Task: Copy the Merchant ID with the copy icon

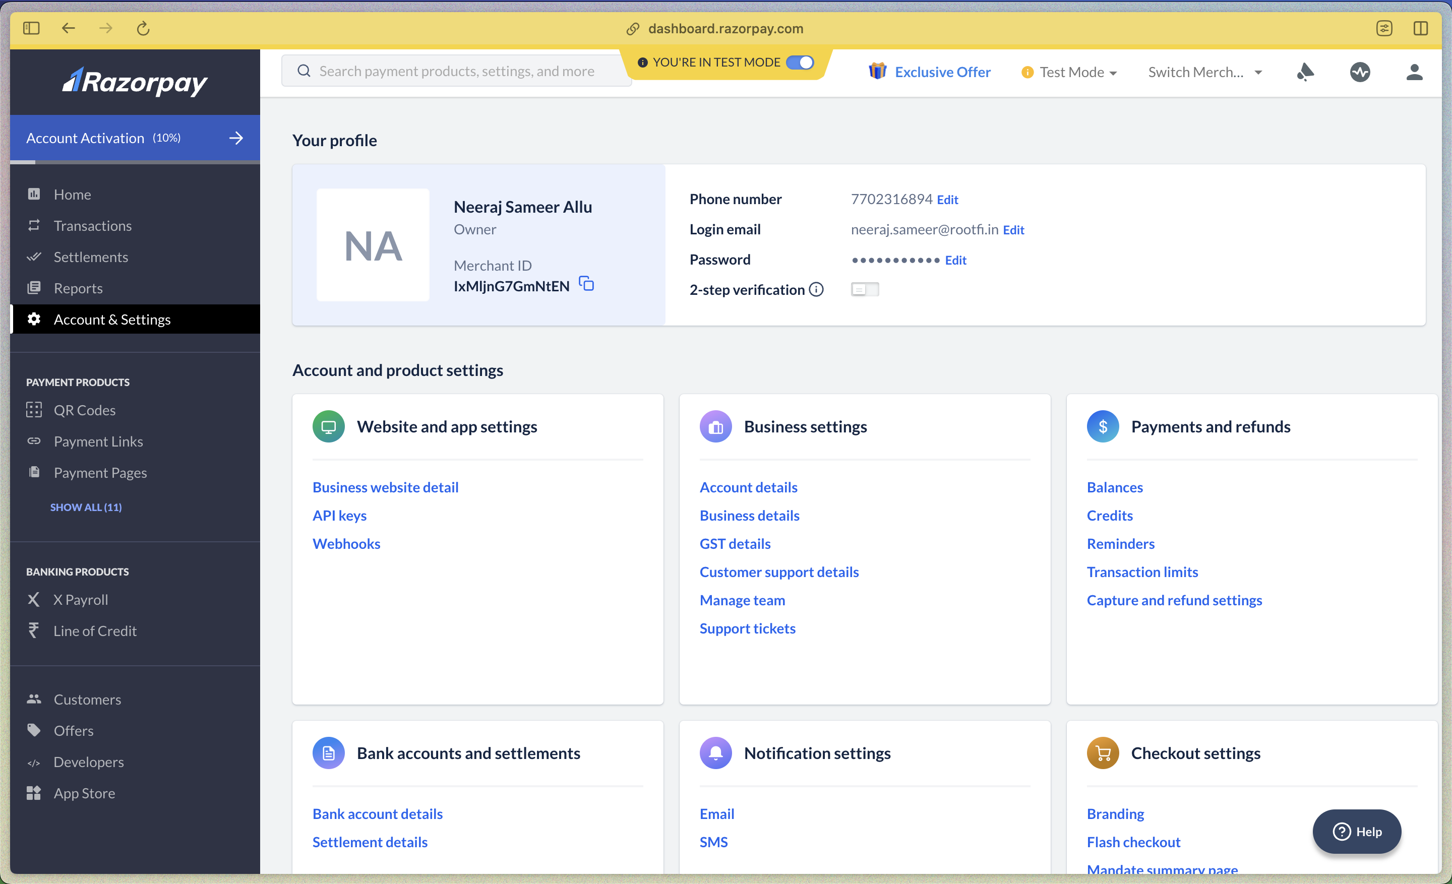Action: (586, 284)
